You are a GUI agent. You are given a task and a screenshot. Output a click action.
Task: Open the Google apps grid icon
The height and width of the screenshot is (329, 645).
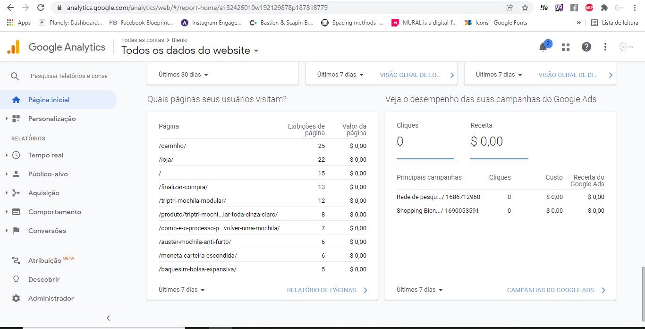click(x=565, y=47)
